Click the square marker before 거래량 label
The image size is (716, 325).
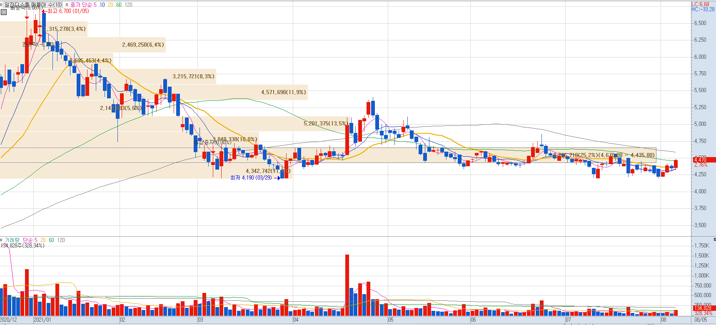tap(2, 240)
